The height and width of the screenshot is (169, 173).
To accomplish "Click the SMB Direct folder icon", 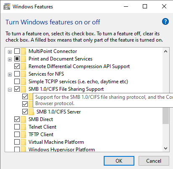I will (23, 119).
